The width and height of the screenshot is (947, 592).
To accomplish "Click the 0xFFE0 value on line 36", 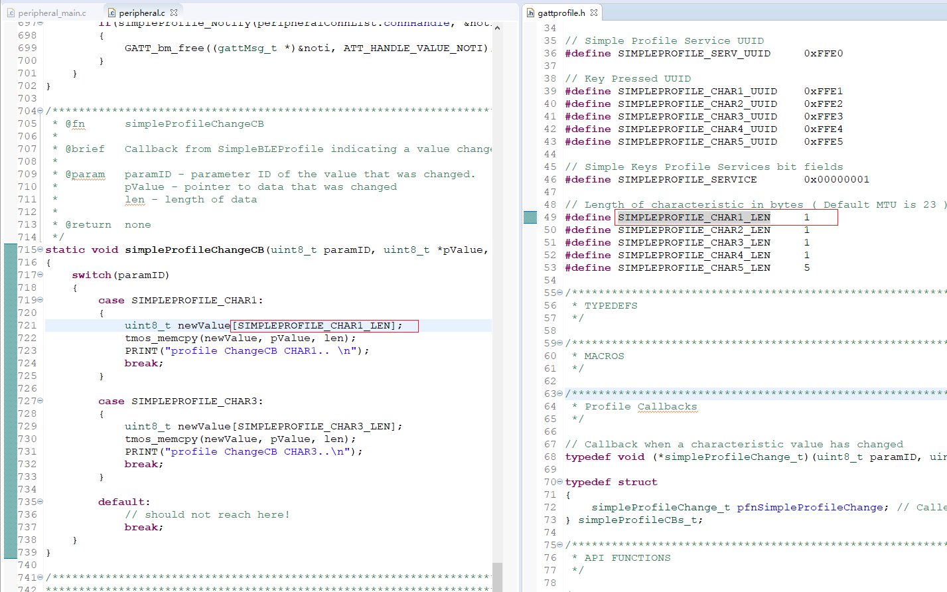I will pos(823,53).
